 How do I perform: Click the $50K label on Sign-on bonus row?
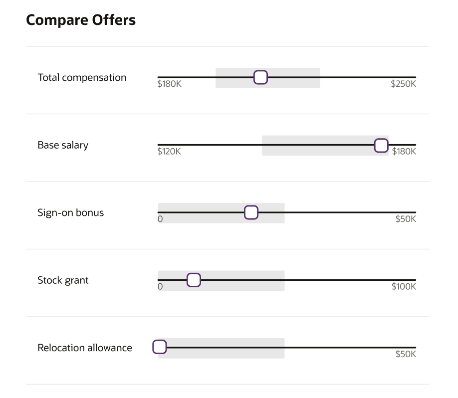(x=407, y=218)
